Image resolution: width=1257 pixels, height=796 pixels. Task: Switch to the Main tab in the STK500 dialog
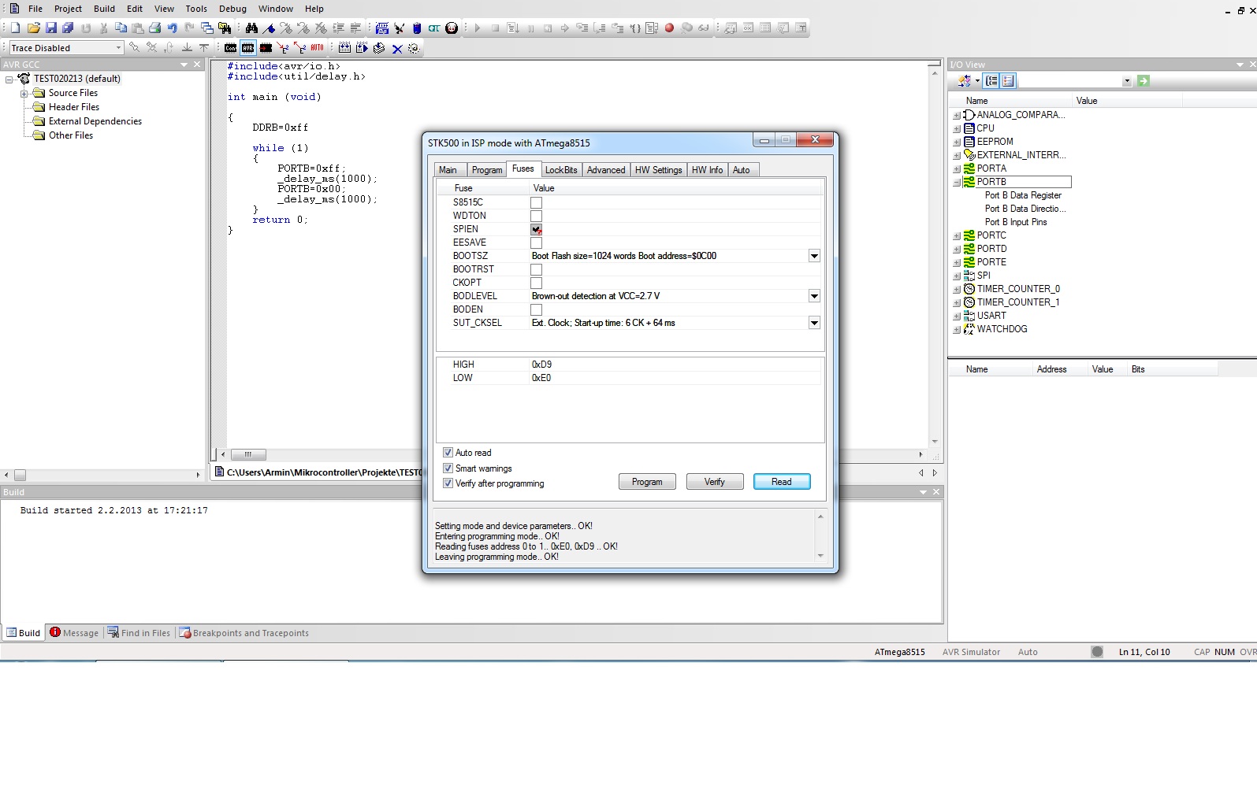(448, 170)
